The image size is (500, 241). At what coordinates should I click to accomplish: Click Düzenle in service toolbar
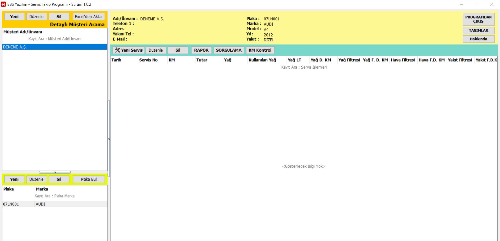[156, 50]
